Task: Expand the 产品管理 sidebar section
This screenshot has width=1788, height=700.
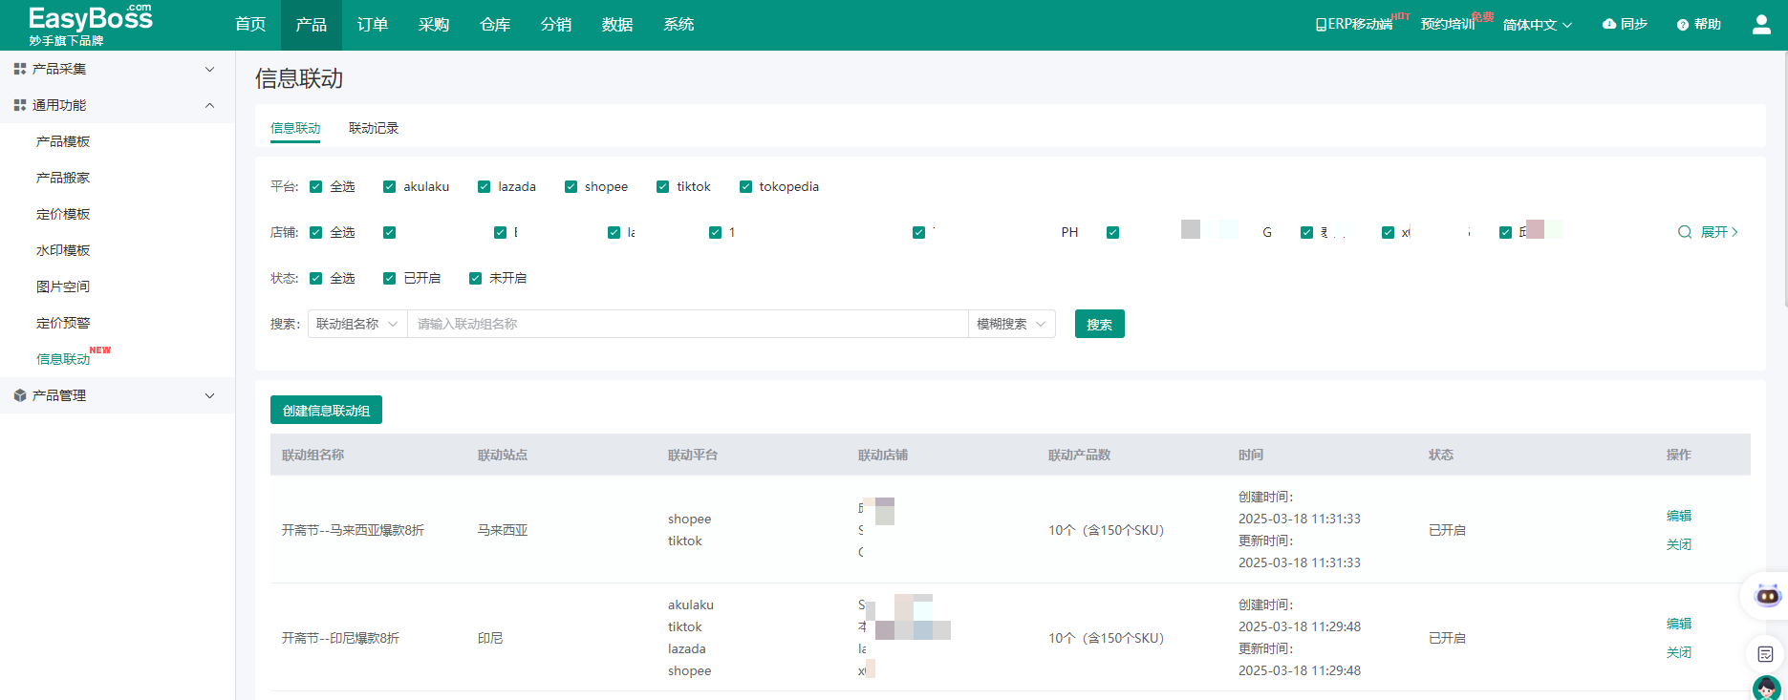Action: [x=210, y=395]
